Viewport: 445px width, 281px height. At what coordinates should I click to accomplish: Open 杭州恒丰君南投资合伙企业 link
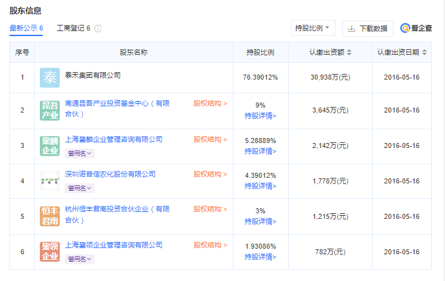point(117,214)
